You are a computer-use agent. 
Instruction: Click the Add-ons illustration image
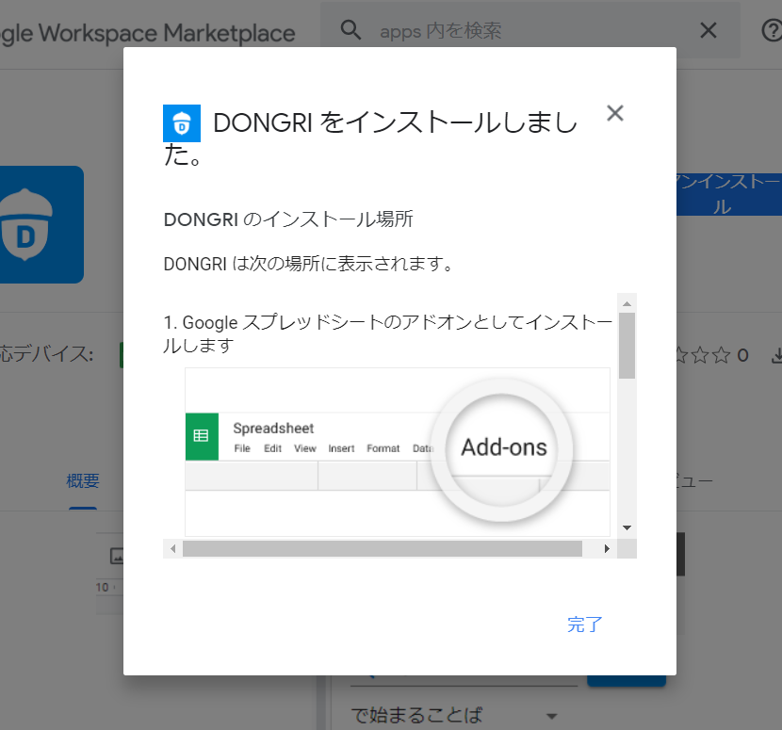tap(398, 452)
